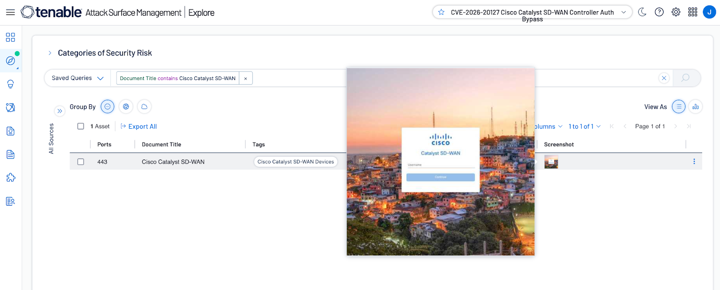Open the help question mark icon
The height and width of the screenshot is (290, 720).
coord(659,12)
